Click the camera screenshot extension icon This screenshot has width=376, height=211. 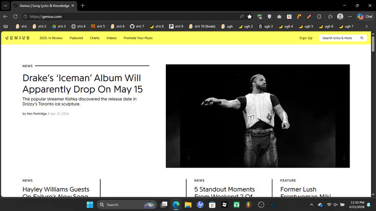point(279,17)
